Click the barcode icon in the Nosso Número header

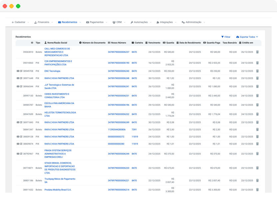coord(110,42)
